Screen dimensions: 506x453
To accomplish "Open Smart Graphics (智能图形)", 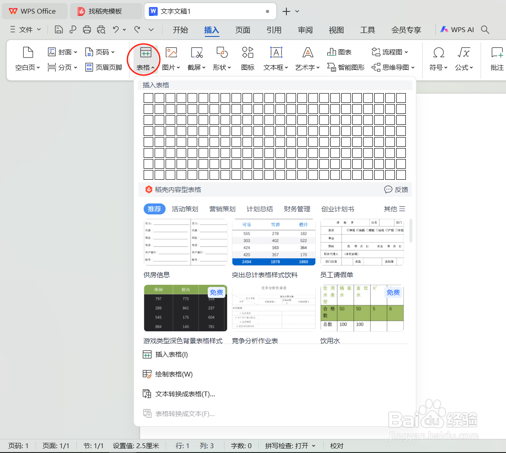I will tap(346, 68).
